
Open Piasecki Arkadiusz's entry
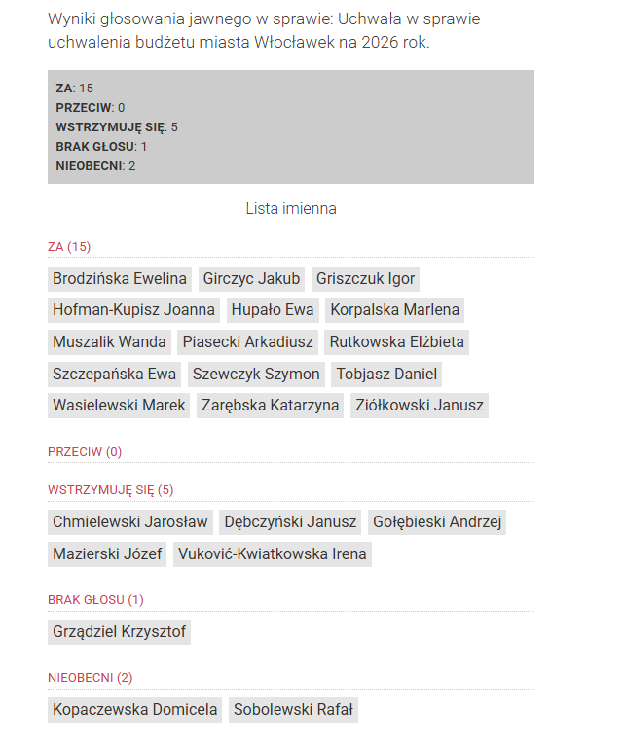(247, 342)
